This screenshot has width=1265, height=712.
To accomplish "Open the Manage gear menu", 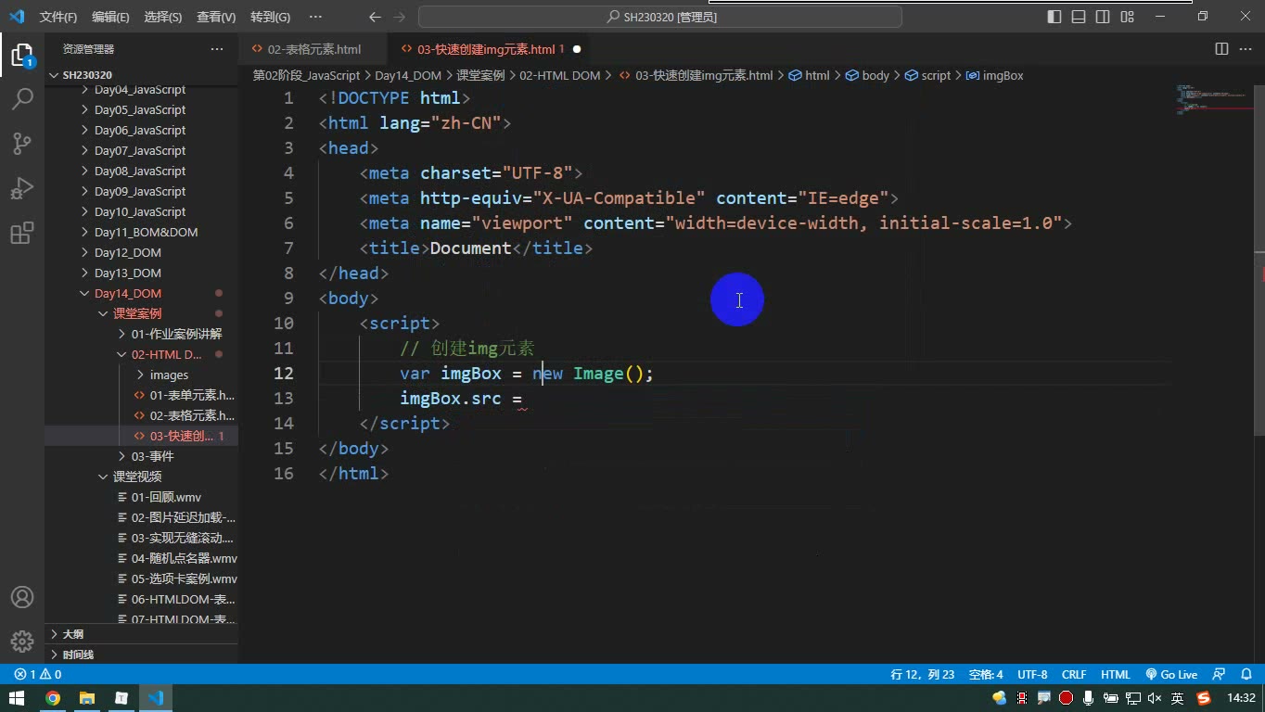I will click(21, 641).
